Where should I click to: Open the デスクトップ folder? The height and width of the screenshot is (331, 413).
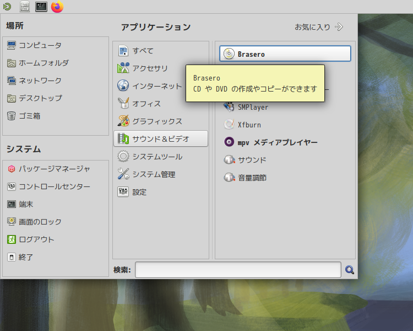pos(35,98)
